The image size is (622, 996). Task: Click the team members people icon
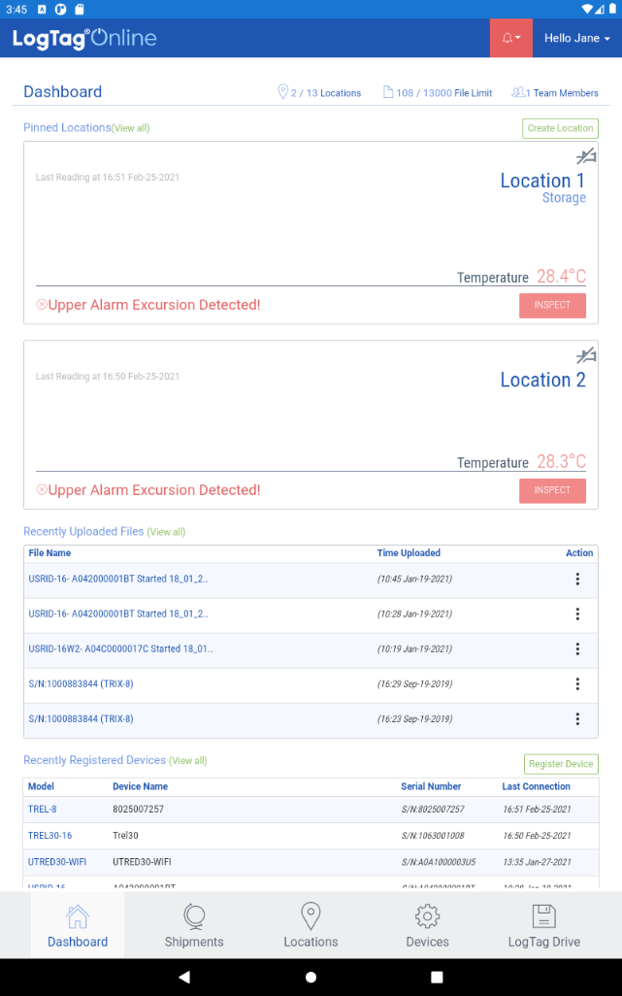click(x=518, y=93)
